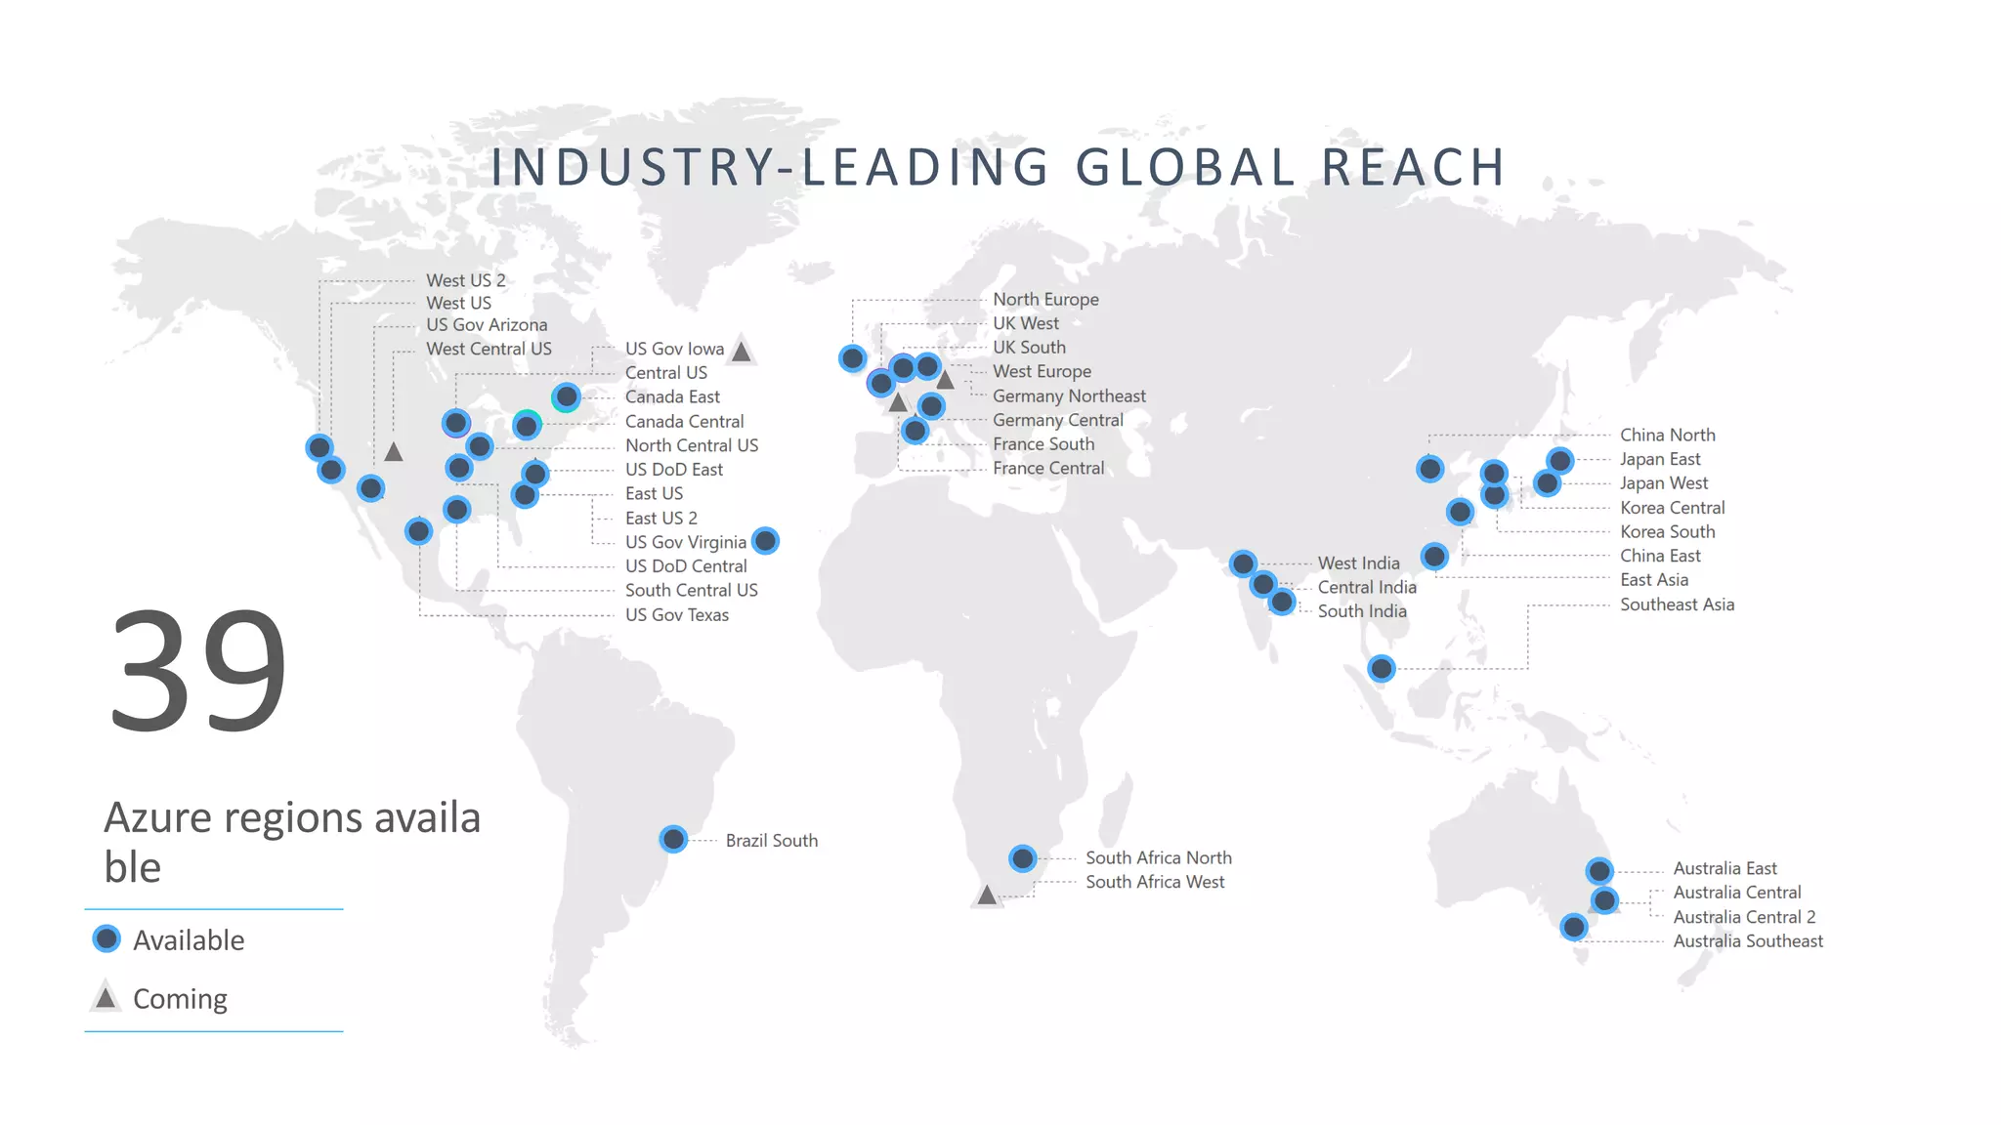Click the Coming legend label
2001x1125 pixels.
180,999
